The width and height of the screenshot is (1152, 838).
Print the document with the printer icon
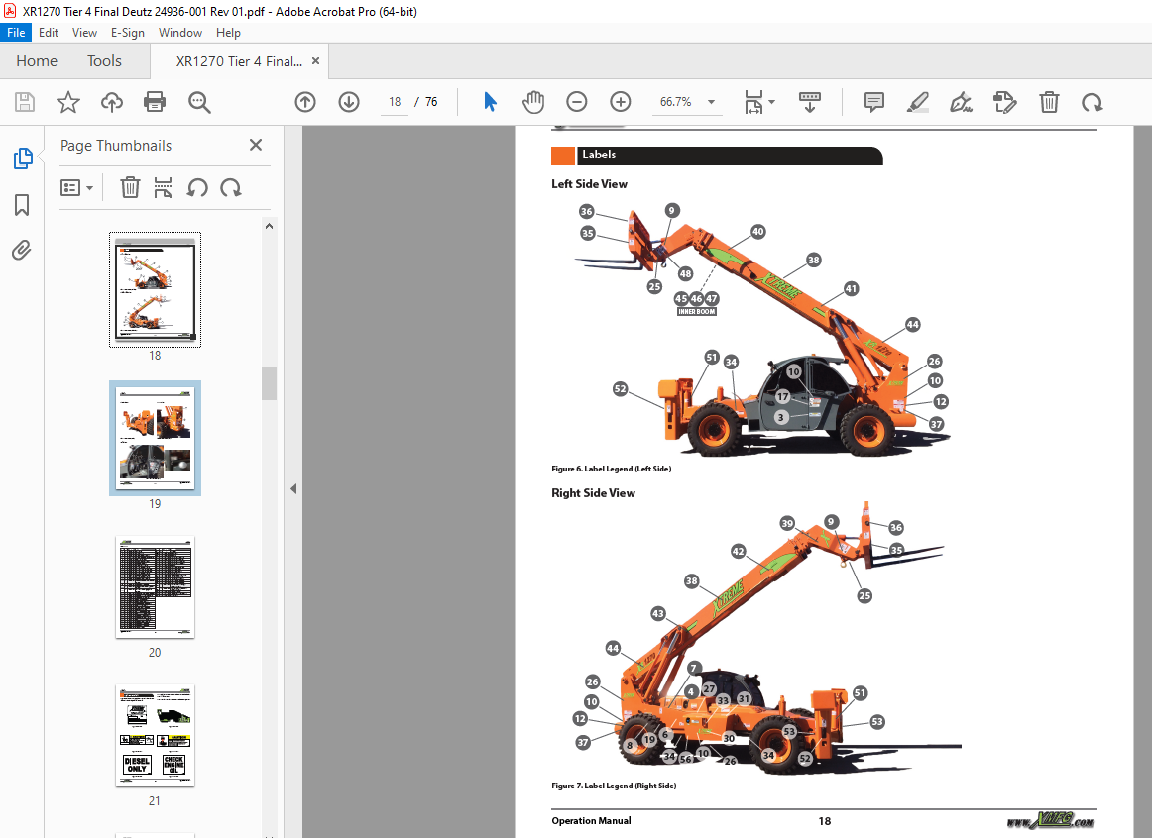155,102
